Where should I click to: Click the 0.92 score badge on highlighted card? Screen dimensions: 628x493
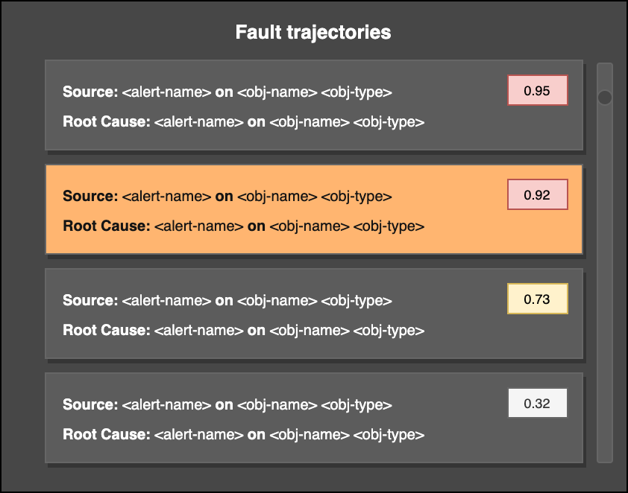pos(538,193)
